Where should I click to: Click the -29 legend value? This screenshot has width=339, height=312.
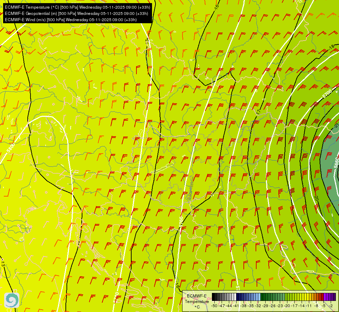click(x=265, y=306)
